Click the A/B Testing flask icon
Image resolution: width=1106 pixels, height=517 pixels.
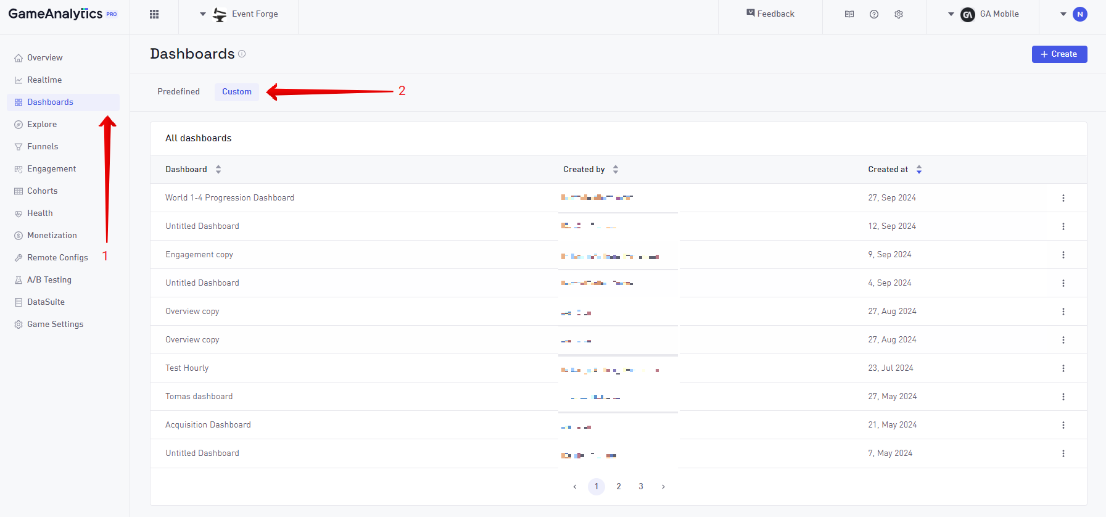[x=19, y=280]
